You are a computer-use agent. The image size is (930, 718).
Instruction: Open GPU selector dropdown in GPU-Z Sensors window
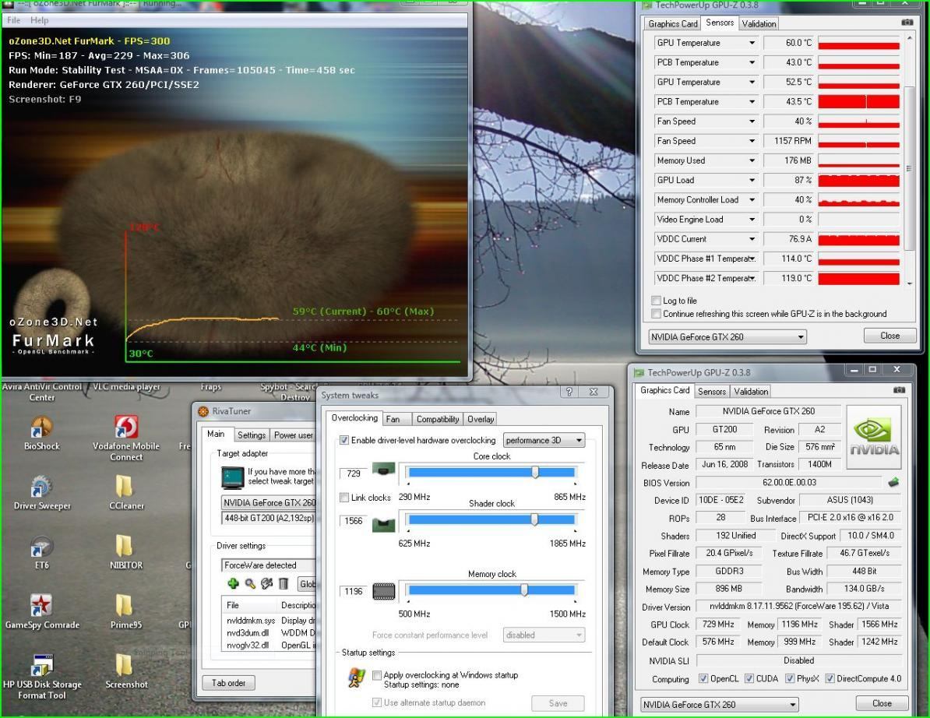point(727,336)
